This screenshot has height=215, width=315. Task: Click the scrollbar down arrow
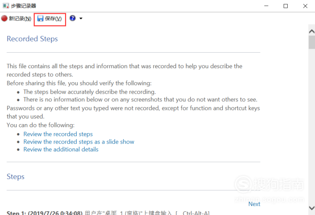311,208
